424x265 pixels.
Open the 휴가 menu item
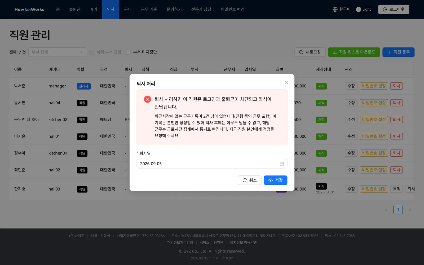pyautogui.click(x=94, y=9)
